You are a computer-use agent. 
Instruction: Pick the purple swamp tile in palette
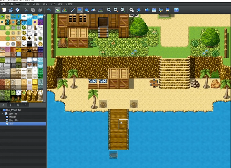(40, 22)
